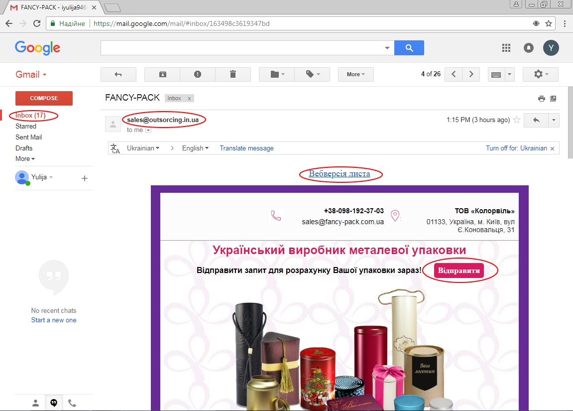Print the email using printer icon
This screenshot has width=573, height=411.
pos(542,99)
